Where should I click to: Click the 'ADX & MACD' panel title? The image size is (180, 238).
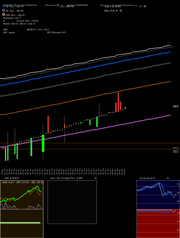12,178
